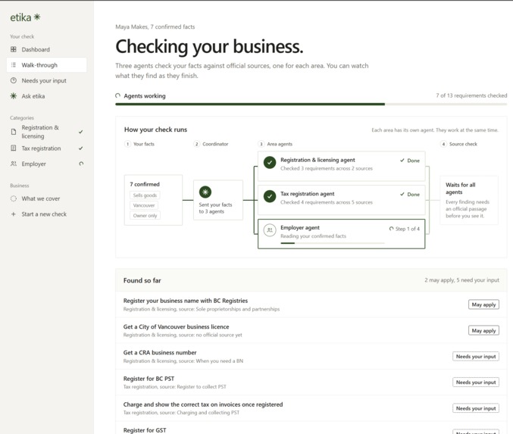This screenshot has width=513, height=434.
Task: Go to Tax registration category
Action: pyautogui.click(x=46, y=148)
